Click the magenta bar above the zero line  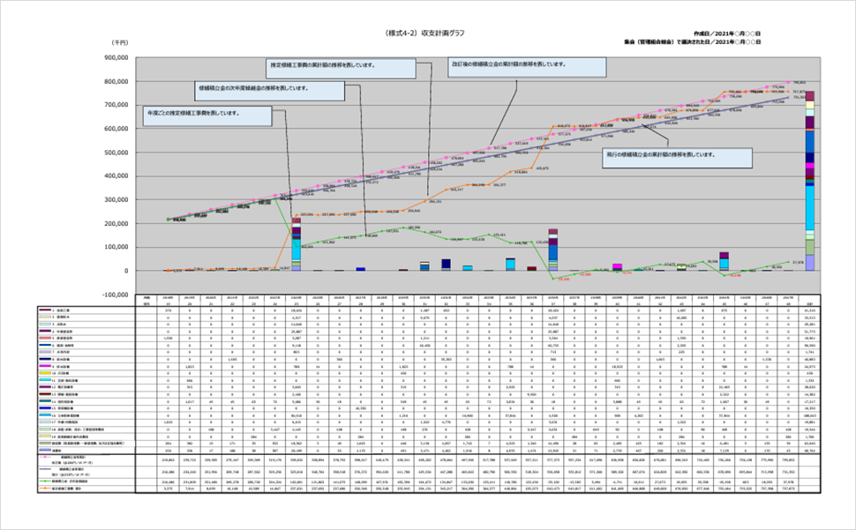(x=618, y=265)
